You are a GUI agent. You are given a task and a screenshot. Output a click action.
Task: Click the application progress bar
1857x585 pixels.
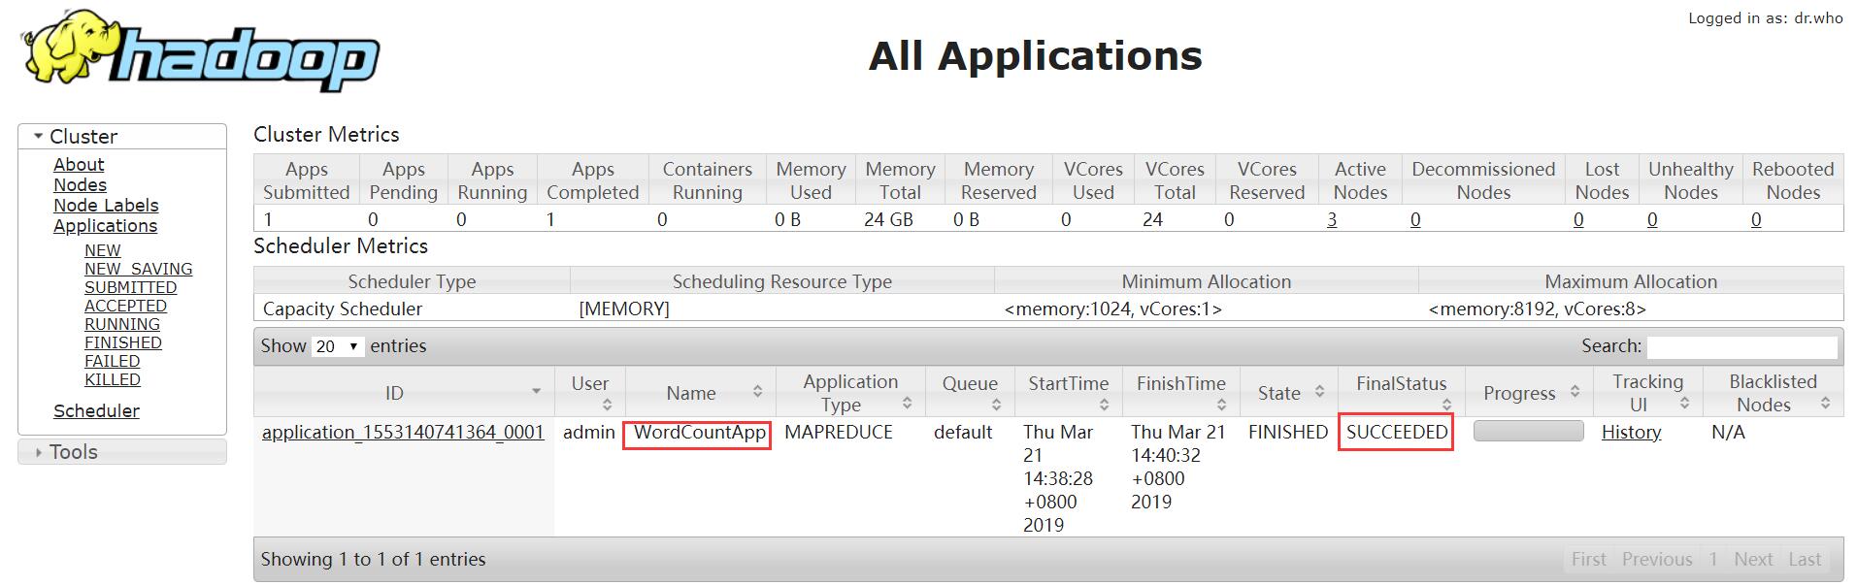pos(1529,431)
